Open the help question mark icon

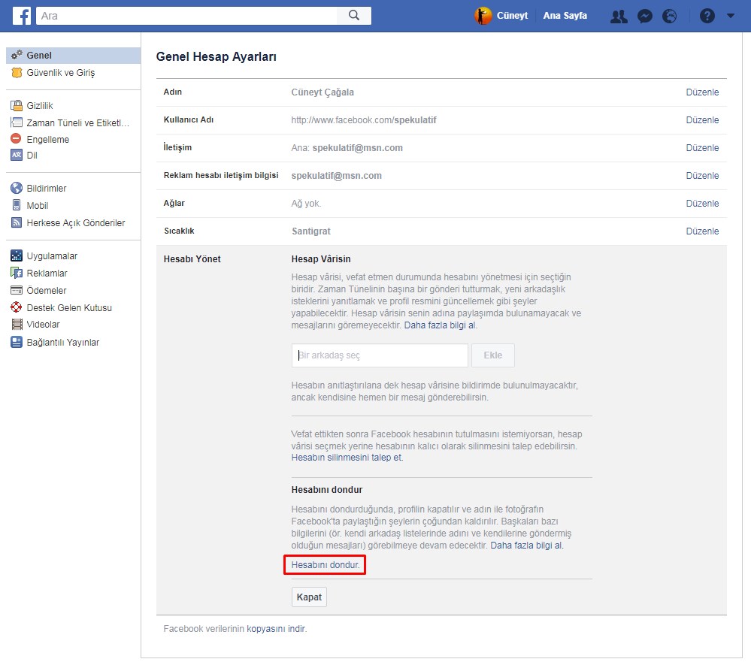coord(707,16)
